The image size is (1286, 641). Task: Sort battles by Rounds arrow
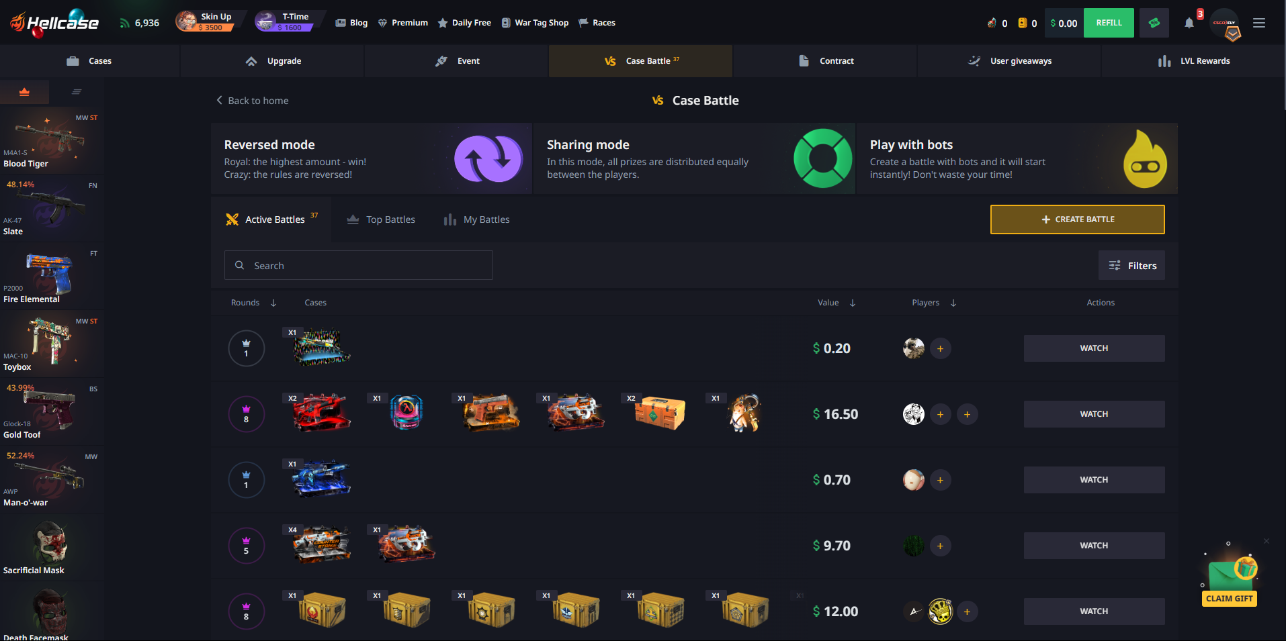tap(273, 303)
